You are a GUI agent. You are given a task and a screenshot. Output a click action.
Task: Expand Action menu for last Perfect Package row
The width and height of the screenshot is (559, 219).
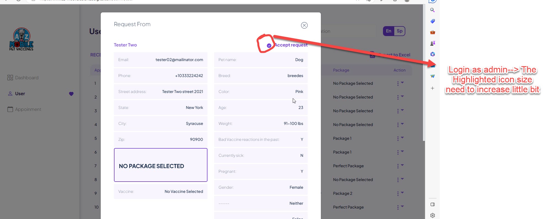pyautogui.click(x=400, y=207)
